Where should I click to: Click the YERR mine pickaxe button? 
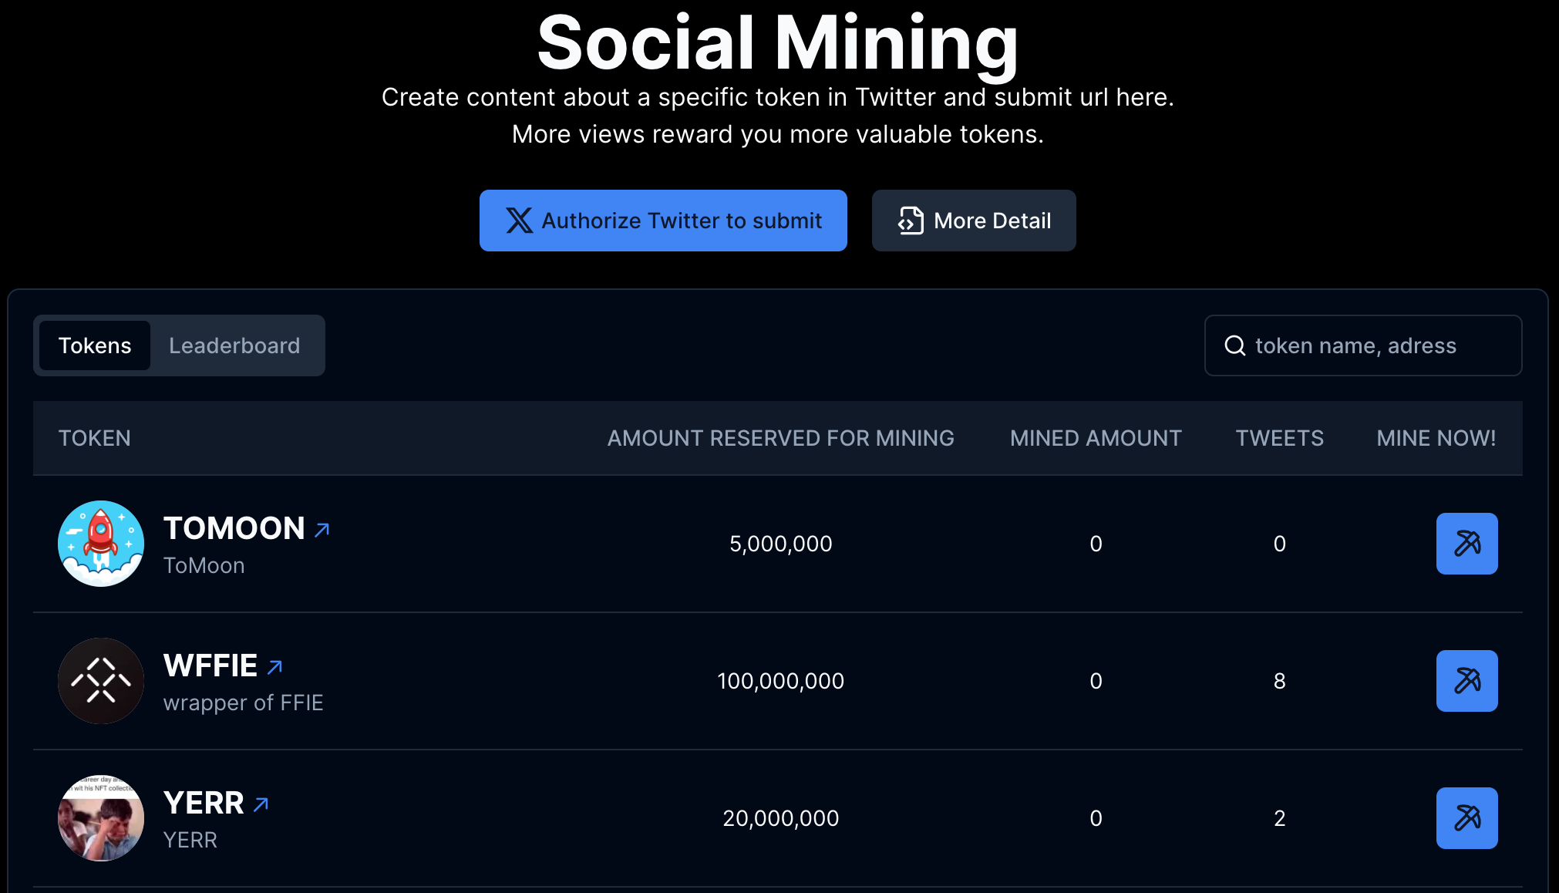[x=1466, y=818]
